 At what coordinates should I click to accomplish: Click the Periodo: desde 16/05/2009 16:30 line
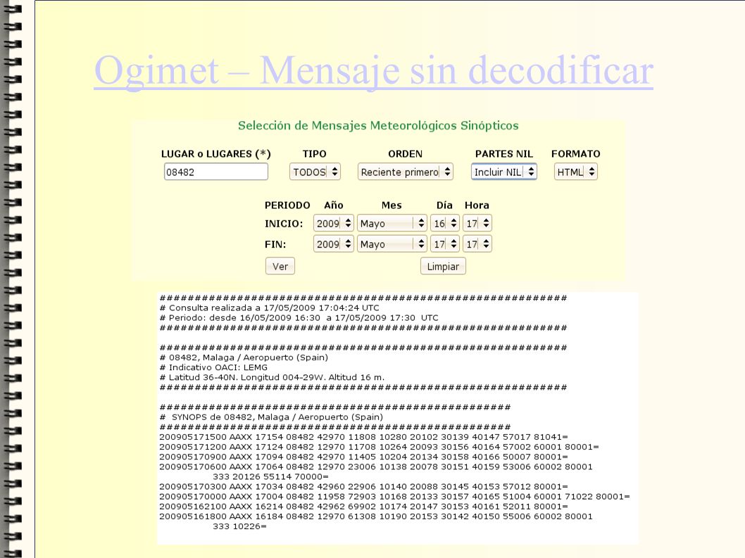(299, 318)
